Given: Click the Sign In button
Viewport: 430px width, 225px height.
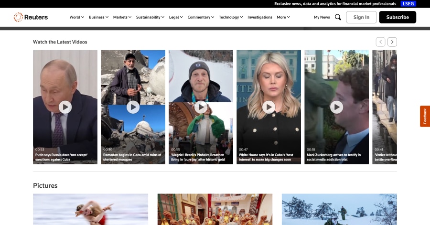Looking at the screenshot, I should [x=361, y=17].
